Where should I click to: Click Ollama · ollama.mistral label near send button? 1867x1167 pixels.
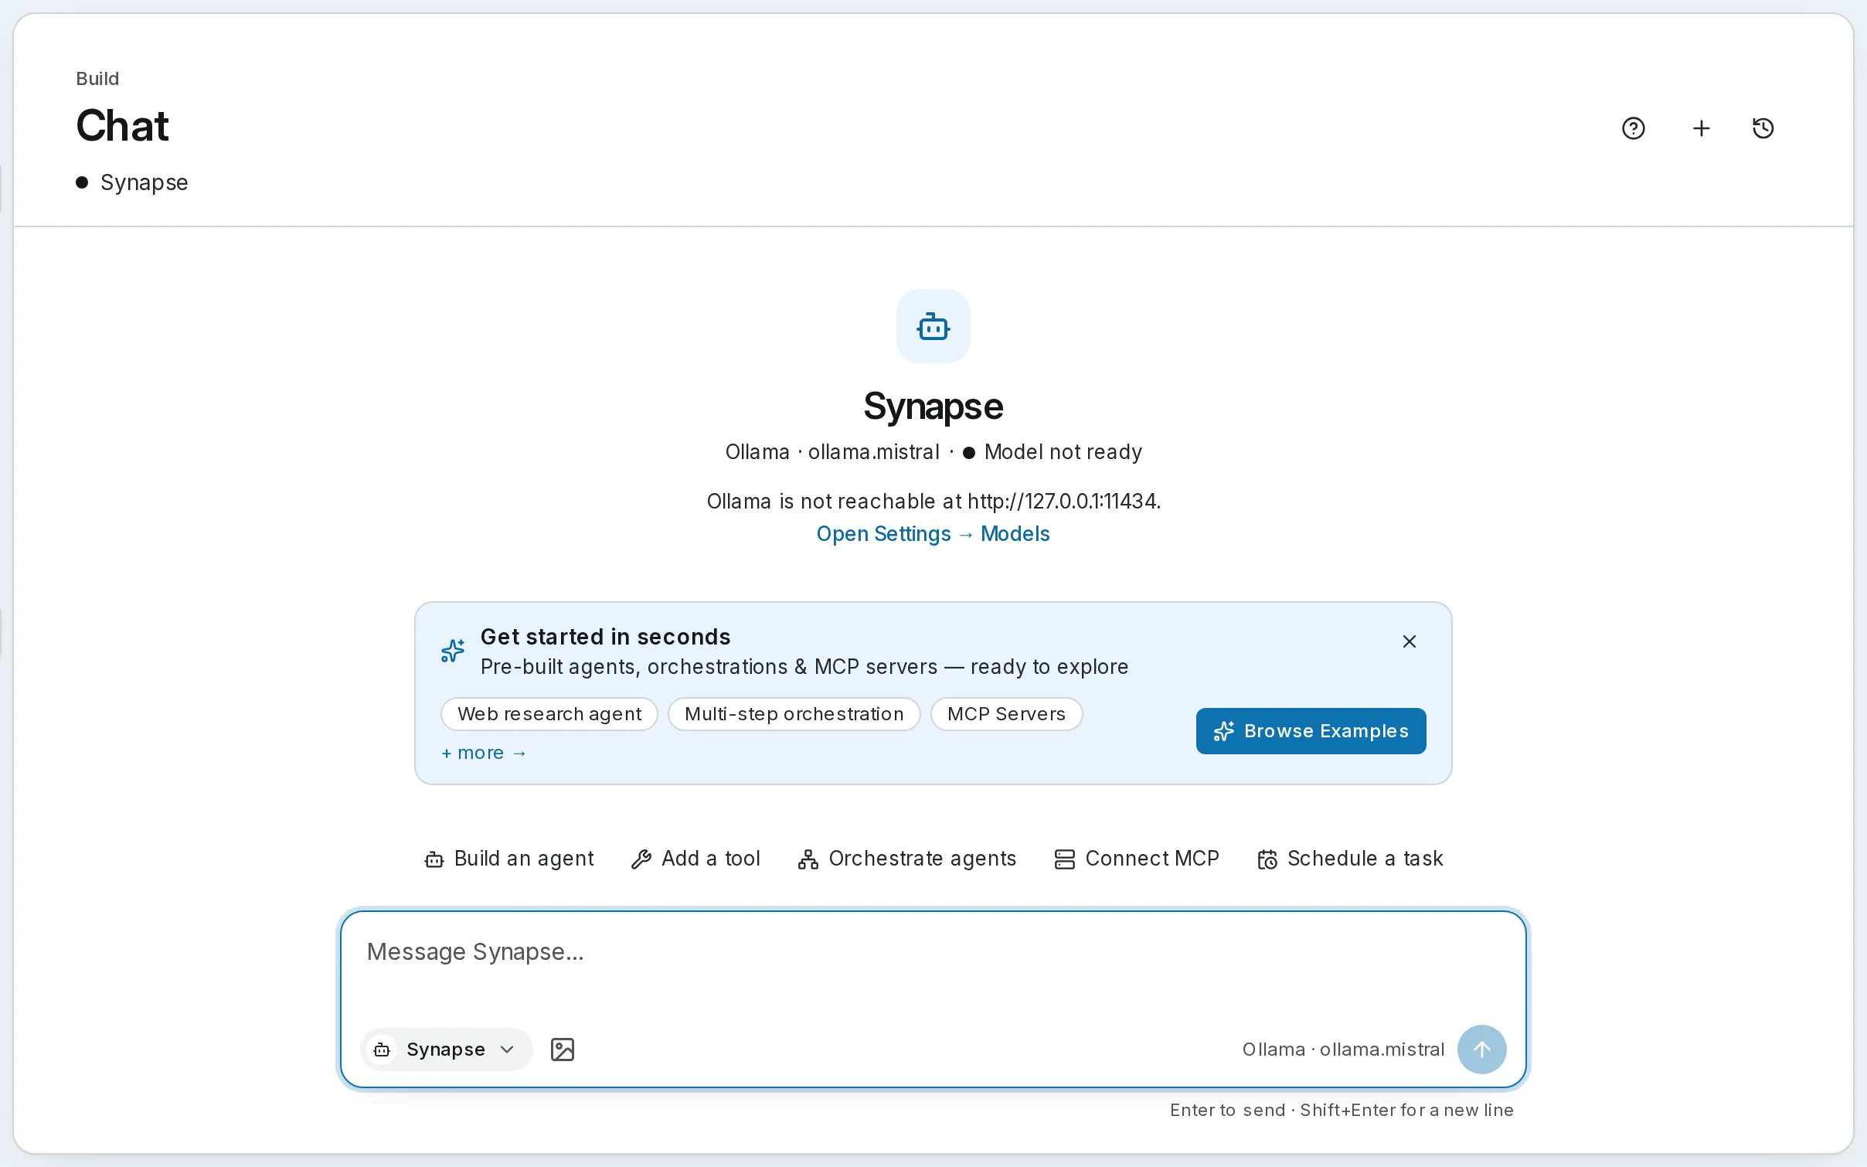coord(1343,1050)
